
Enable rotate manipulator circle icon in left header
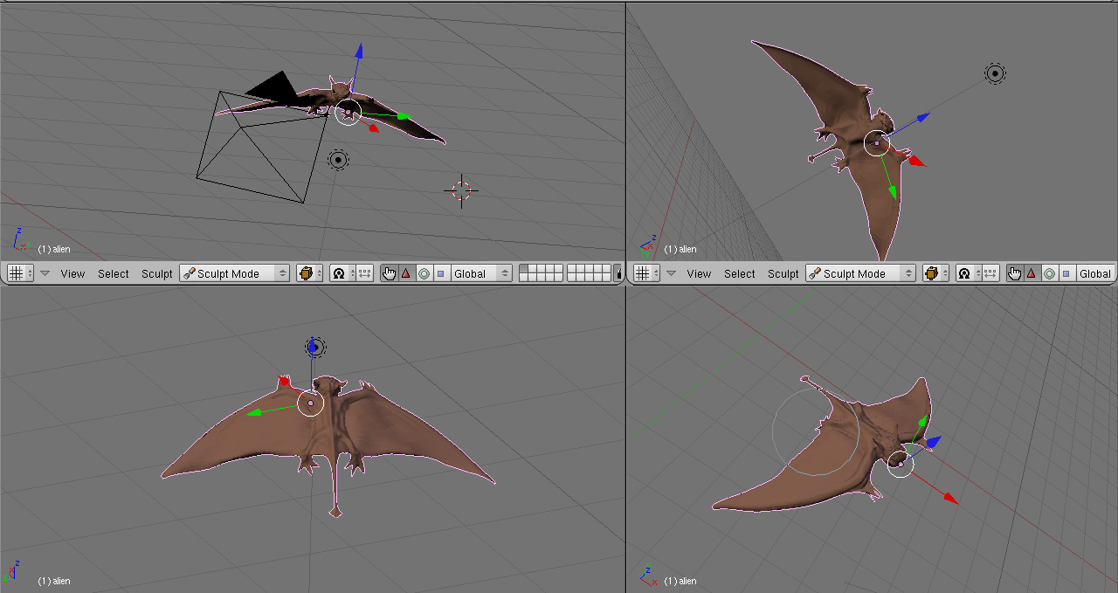coord(424,273)
